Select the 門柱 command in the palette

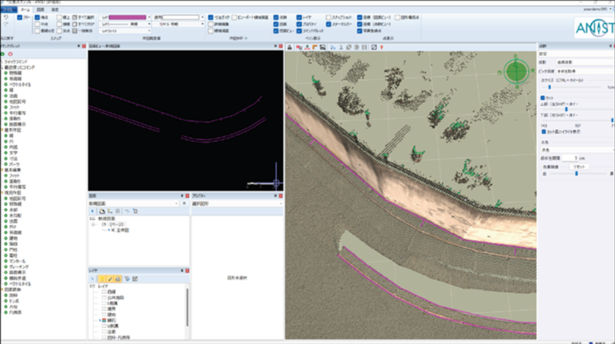pos(14,250)
